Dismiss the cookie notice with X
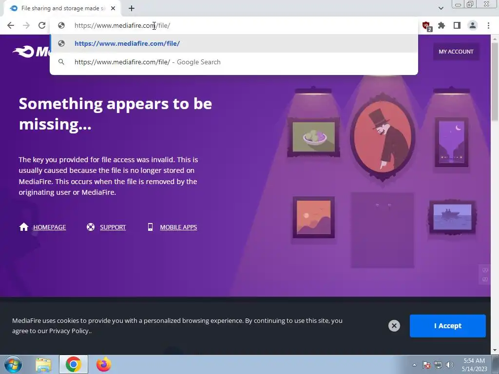 [x=394, y=326]
